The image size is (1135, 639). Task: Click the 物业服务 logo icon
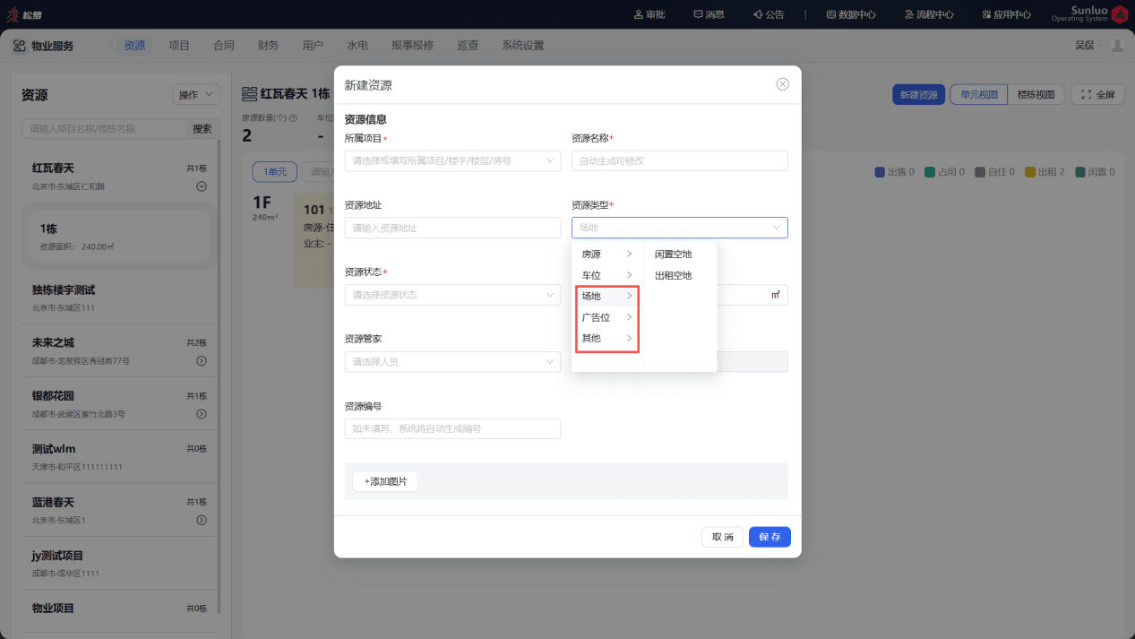(x=19, y=46)
